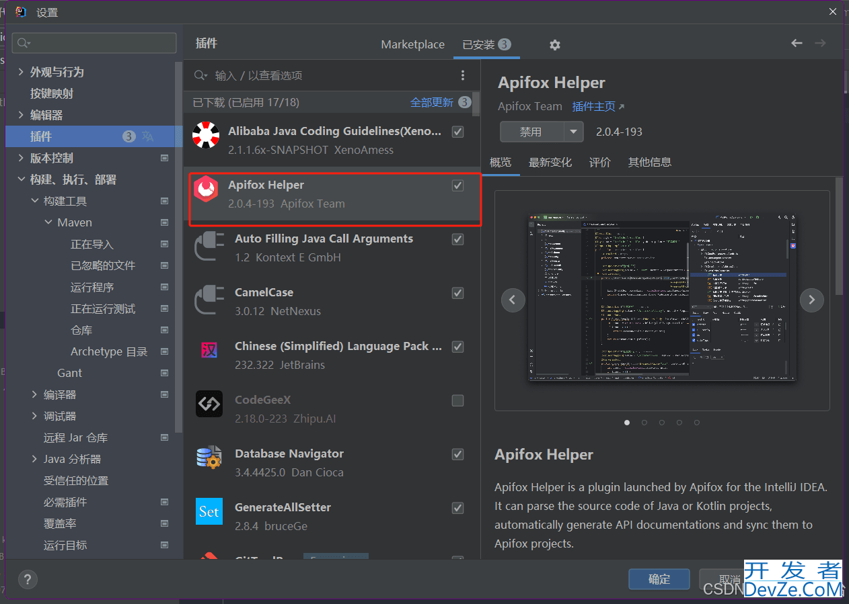Viewport: 849px width, 604px height.
Task: Open the 概览 tab
Action: point(501,162)
